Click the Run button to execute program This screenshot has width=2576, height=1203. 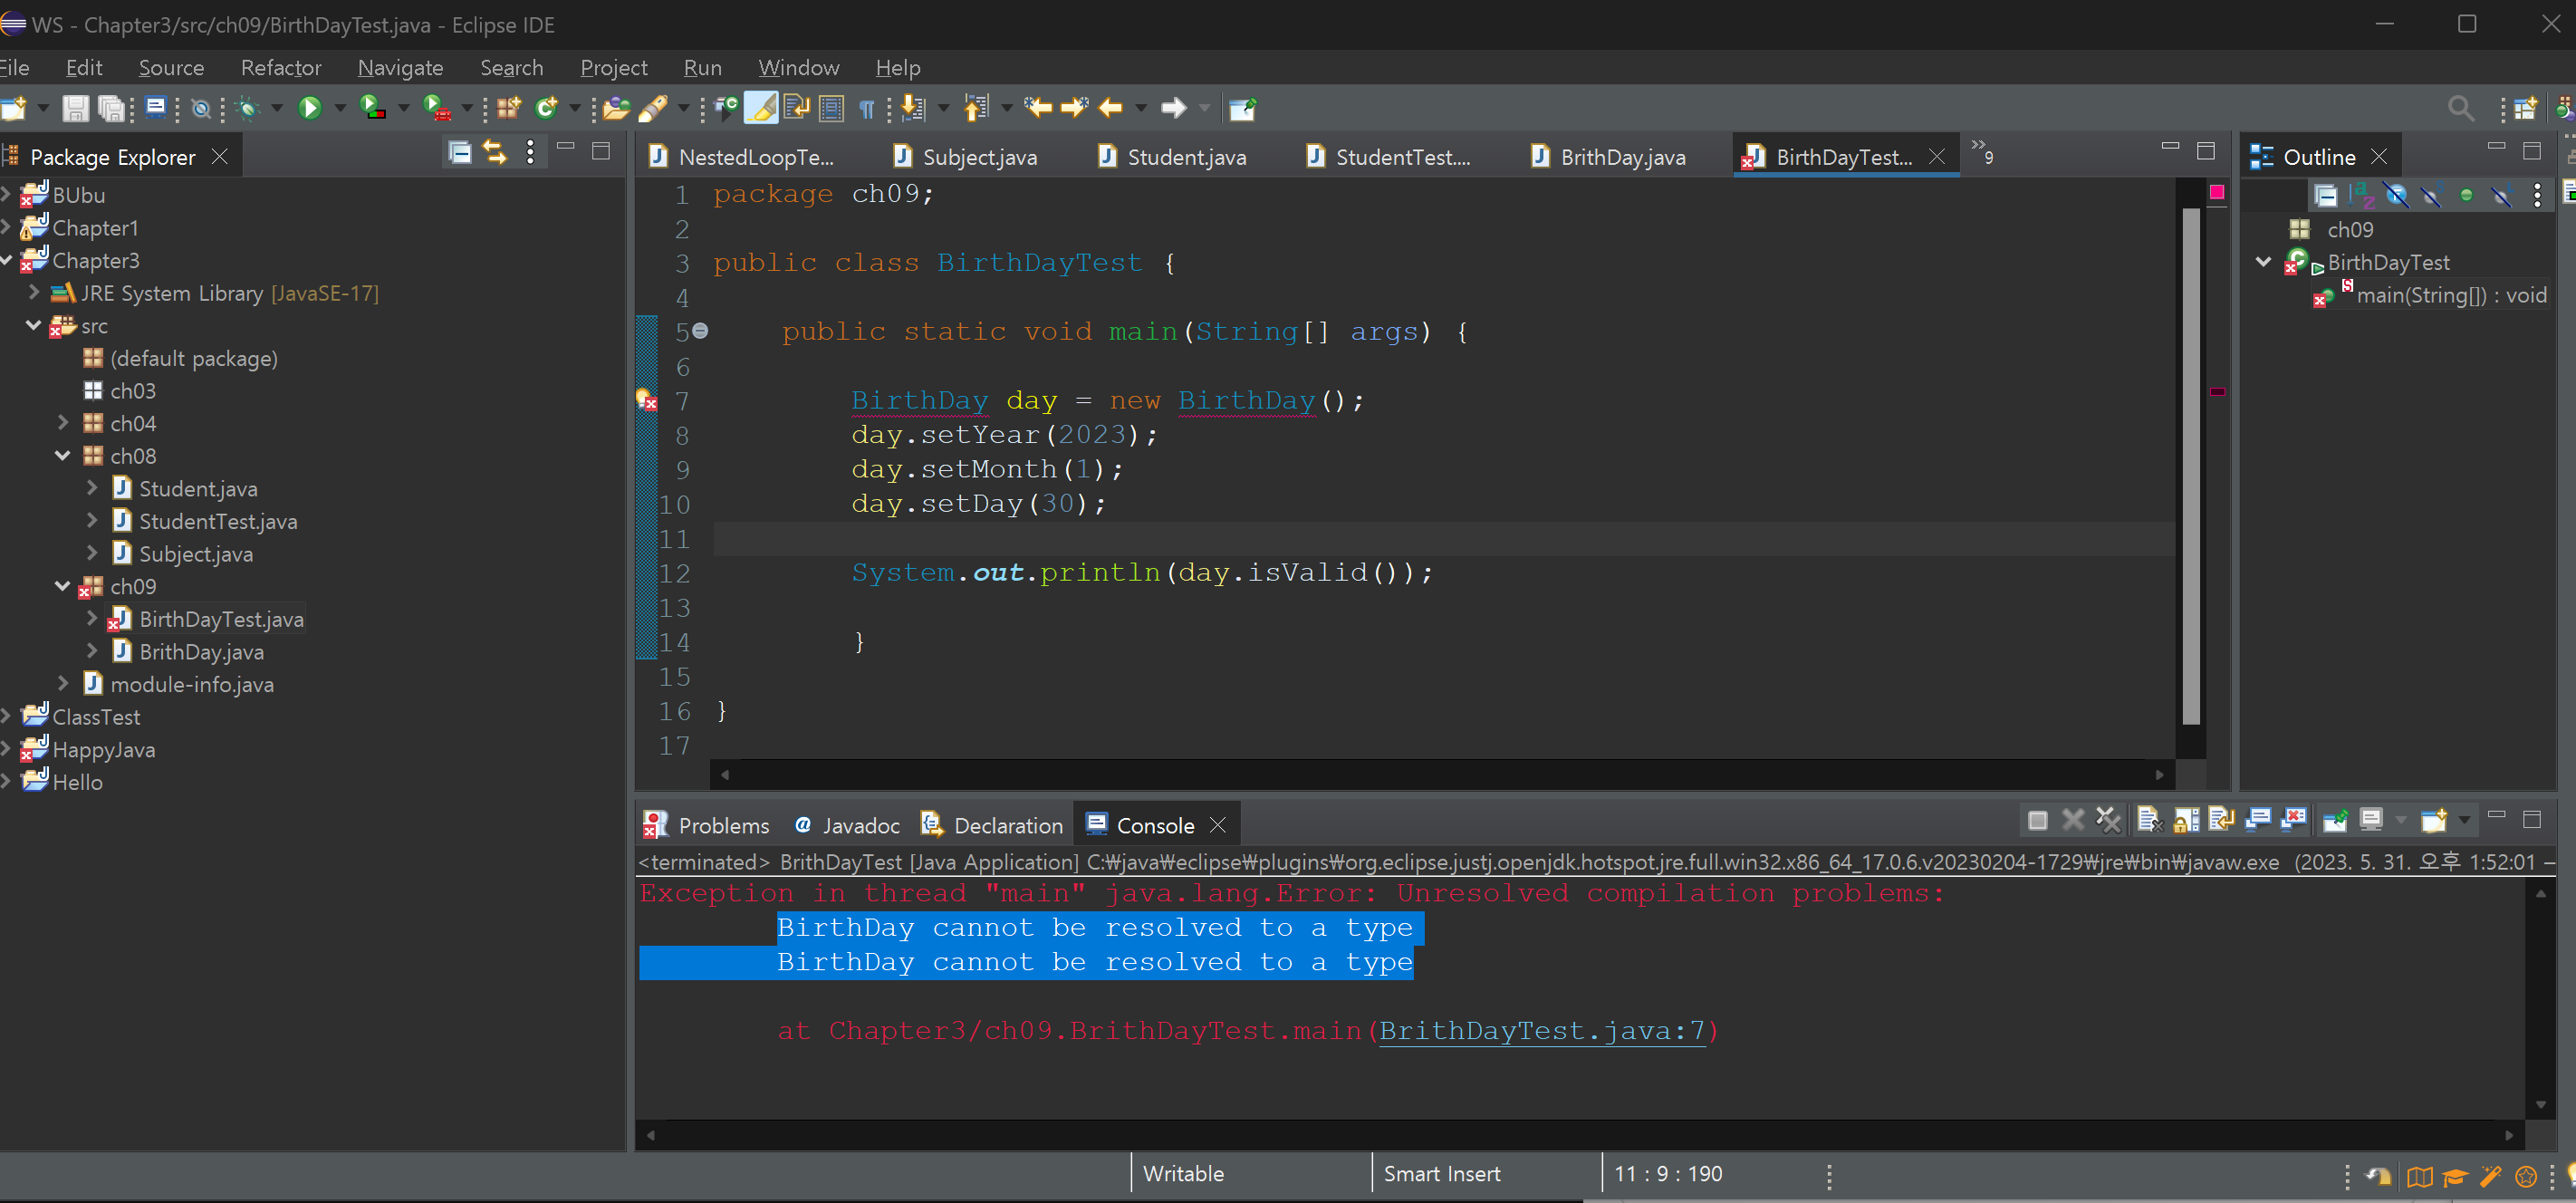312,111
